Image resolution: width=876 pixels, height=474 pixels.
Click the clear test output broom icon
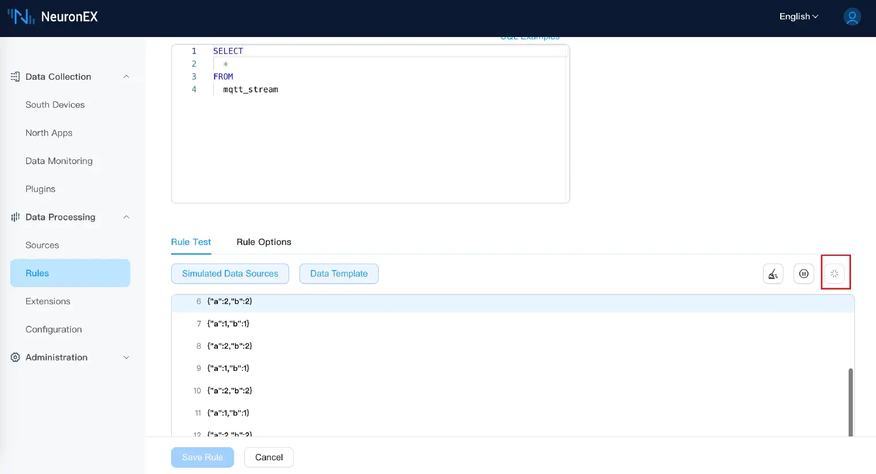773,274
